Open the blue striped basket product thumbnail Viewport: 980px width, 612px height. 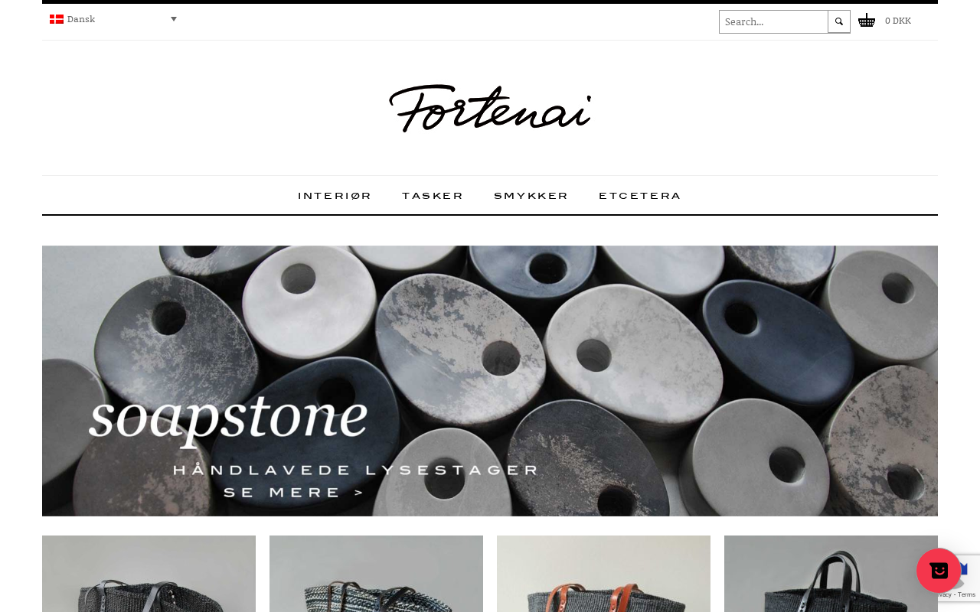click(x=376, y=574)
